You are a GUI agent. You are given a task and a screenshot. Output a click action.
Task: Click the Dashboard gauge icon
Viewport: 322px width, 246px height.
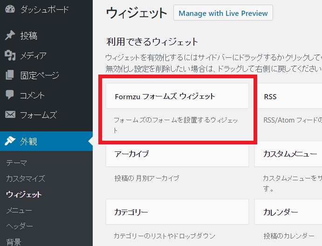10,9
